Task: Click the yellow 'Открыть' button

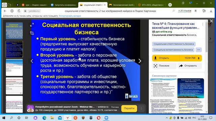Action: (166, 58)
